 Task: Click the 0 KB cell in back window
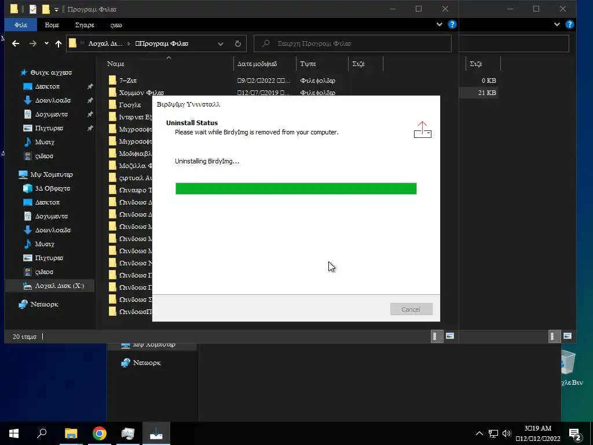489,80
